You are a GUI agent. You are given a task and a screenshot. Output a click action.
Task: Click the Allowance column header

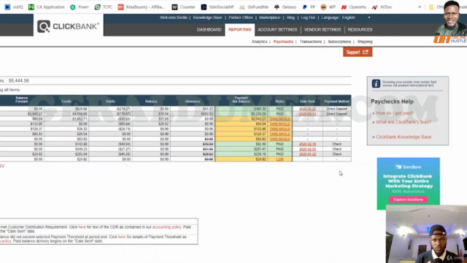pos(193,102)
